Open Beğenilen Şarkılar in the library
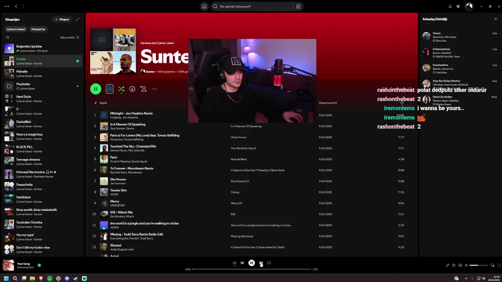Viewport: 502px width, 282px height. [x=43, y=49]
